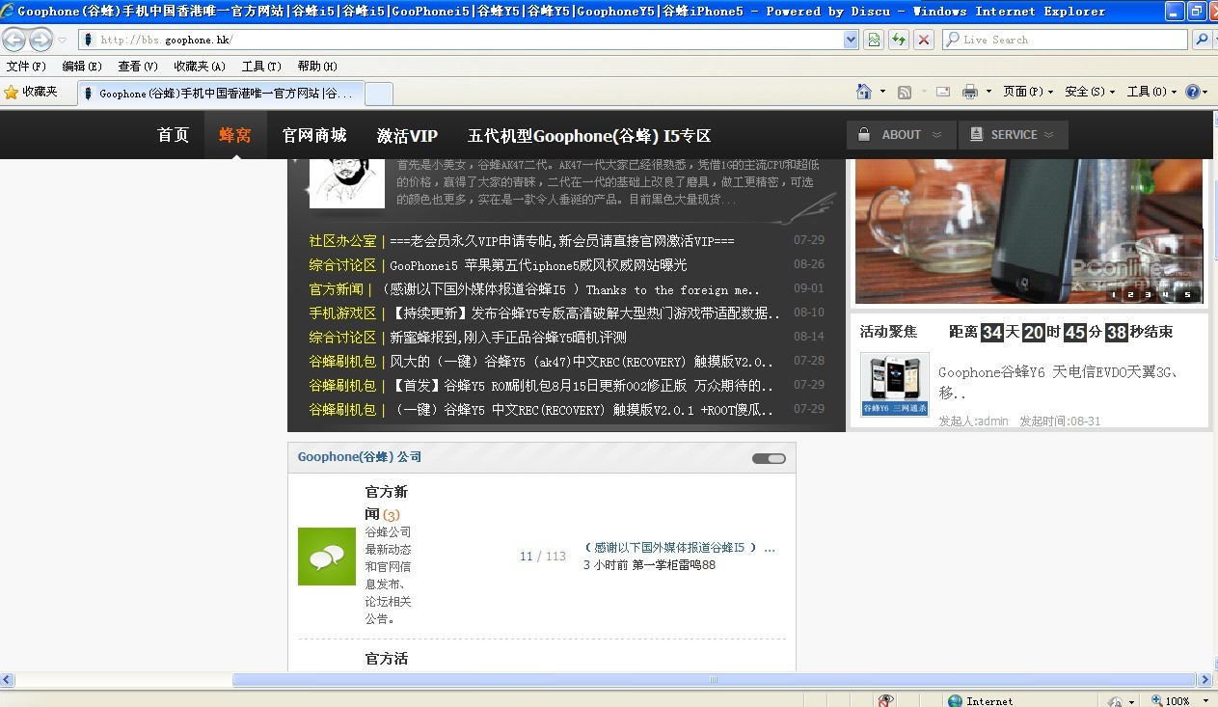1218x707 pixels.
Task: Switch slideshow to slide 1
Action: 1114,294
